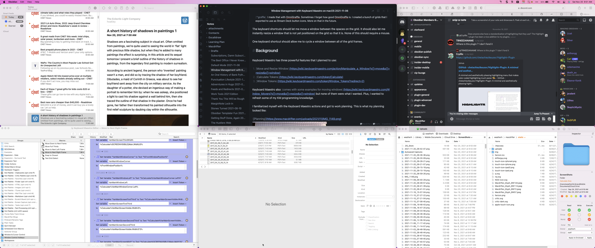Click Calculate Size link in Inspector
This screenshot has height=248, width=595.
[566, 181]
